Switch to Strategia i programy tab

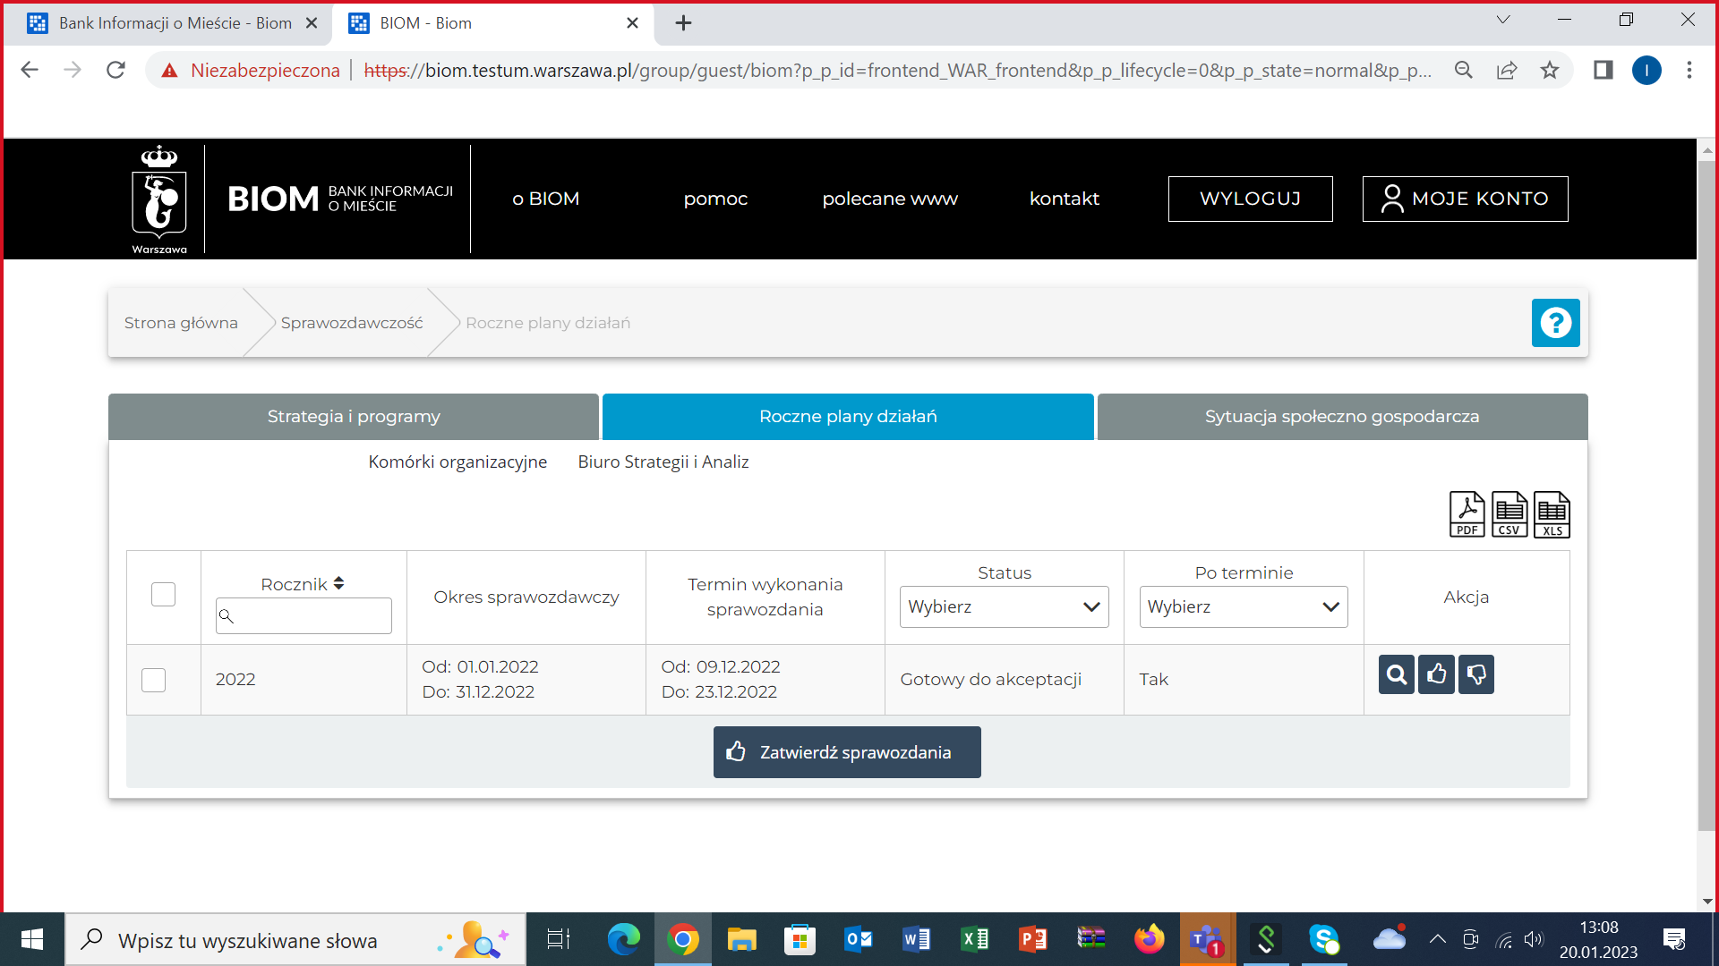point(354,417)
